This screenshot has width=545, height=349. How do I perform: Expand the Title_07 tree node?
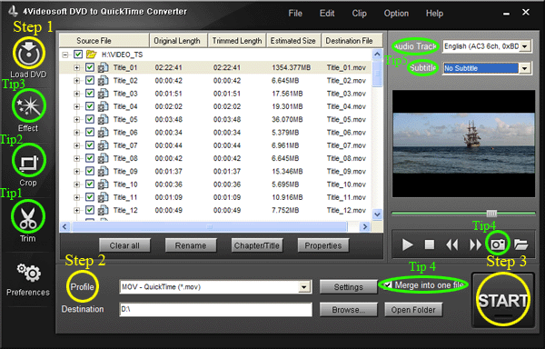[77, 145]
